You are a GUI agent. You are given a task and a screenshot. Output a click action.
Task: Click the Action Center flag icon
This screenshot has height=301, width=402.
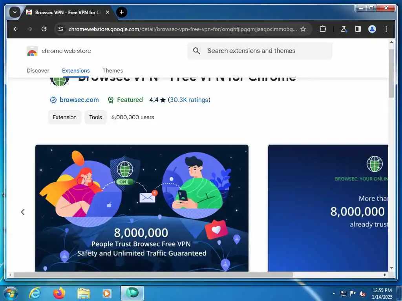tap(353, 294)
